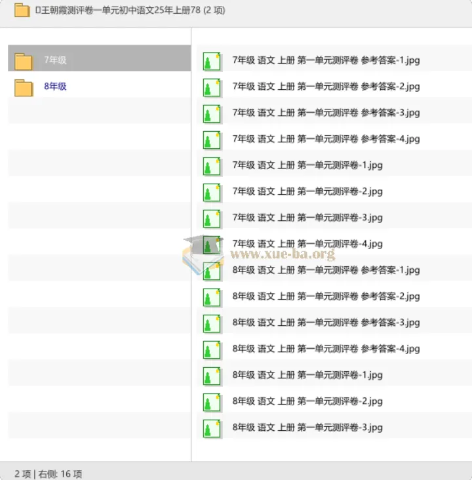Screen dimensions: 472x480
Task: Click the status bar text 右侧: 16 项
Action: click(60, 474)
